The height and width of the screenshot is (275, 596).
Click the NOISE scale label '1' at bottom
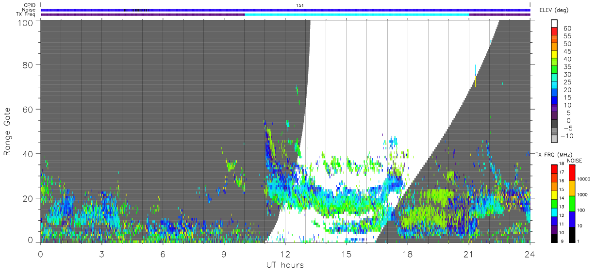pyautogui.click(x=578, y=241)
